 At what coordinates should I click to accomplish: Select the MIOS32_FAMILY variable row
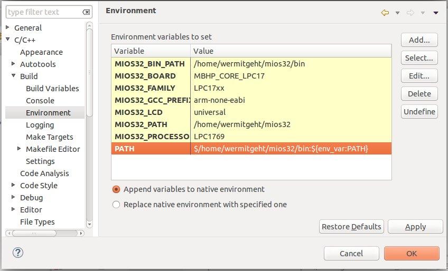tap(251, 88)
